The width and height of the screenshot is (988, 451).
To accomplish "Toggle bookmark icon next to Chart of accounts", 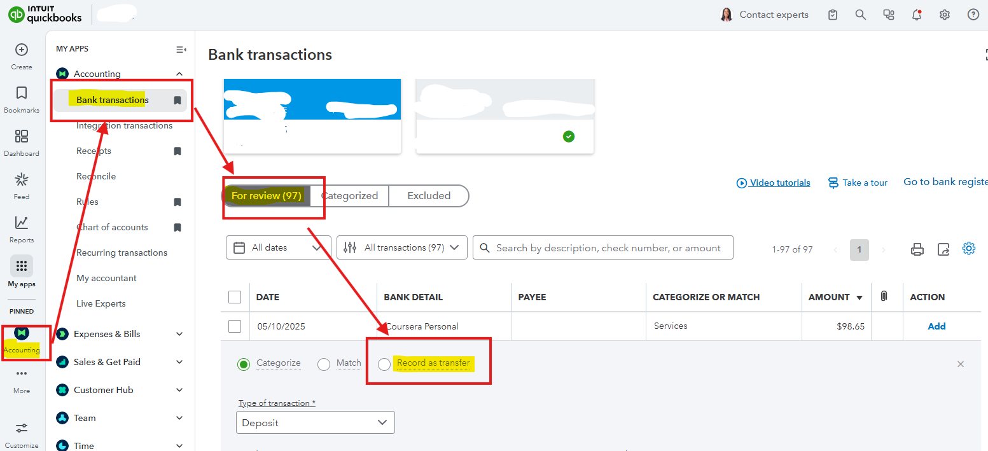I will tap(177, 227).
